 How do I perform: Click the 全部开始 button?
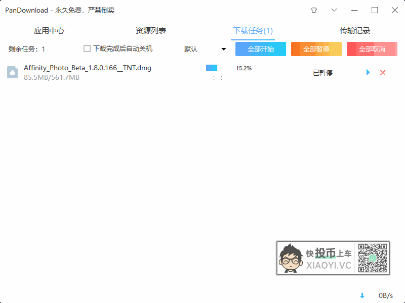pyautogui.click(x=261, y=49)
